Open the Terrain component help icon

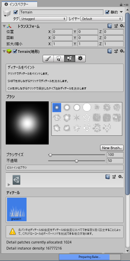(110, 51)
